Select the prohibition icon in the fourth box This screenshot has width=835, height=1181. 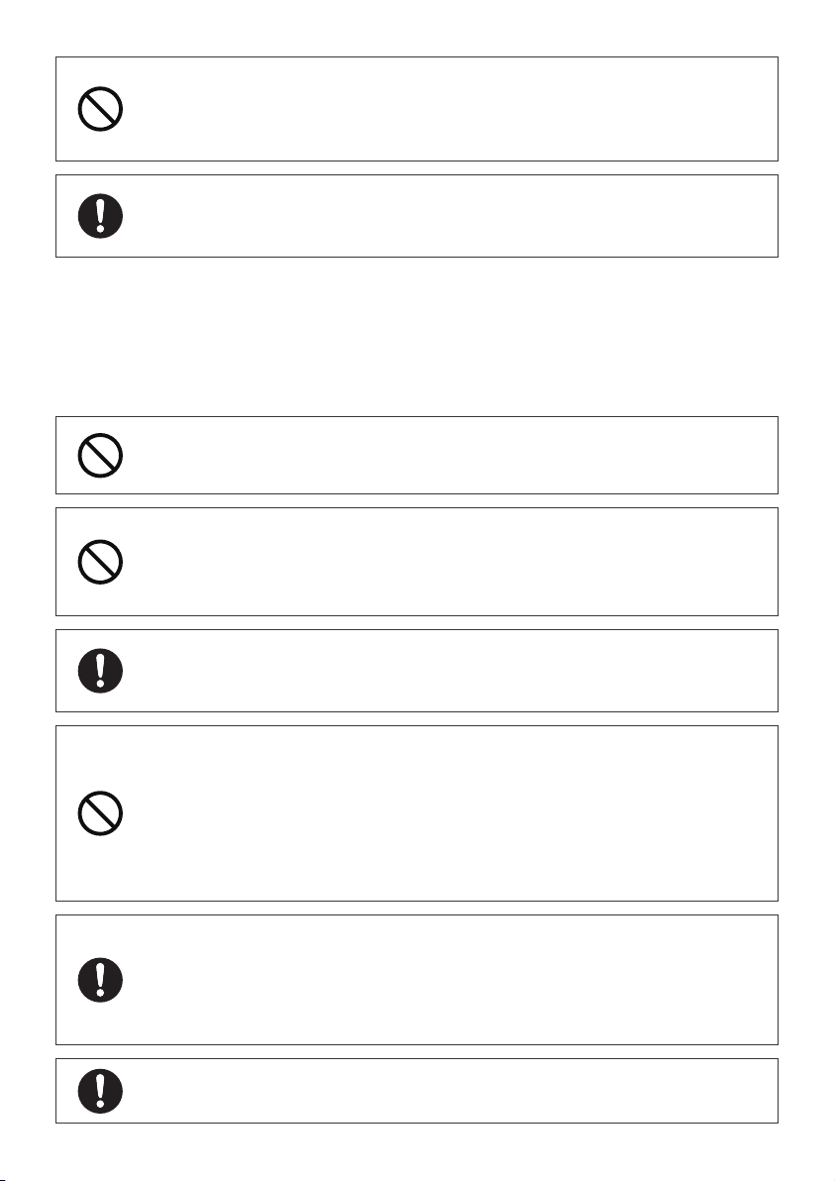coord(100,562)
